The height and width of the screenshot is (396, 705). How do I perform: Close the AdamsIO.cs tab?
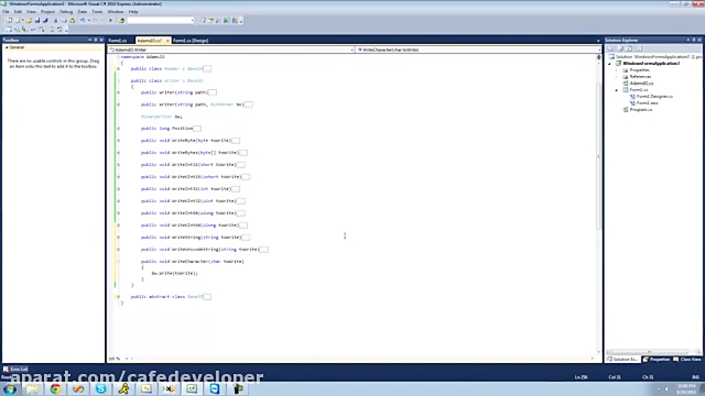[168, 41]
